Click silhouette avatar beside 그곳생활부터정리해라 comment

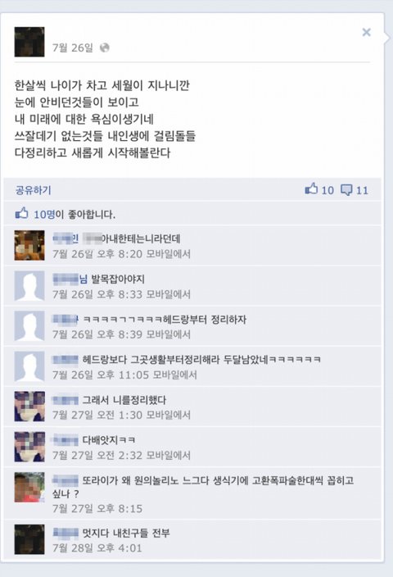[29, 366]
